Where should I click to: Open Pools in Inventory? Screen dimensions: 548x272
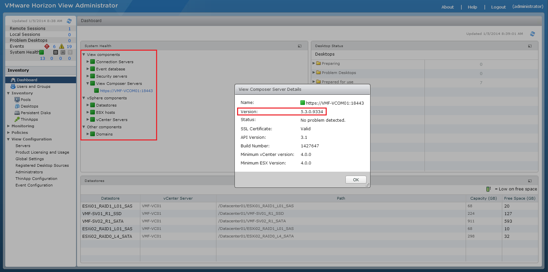click(x=25, y=100)
